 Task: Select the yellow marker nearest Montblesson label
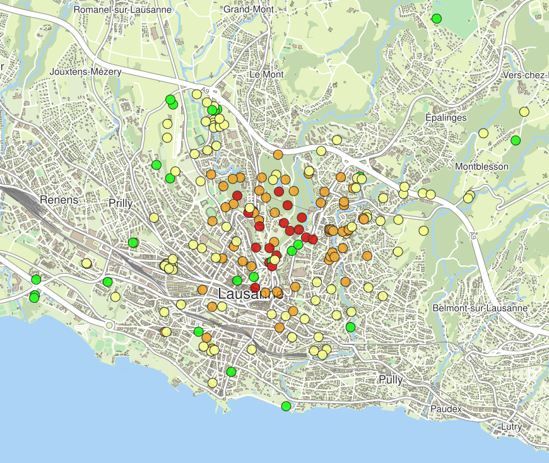(471, 195)
